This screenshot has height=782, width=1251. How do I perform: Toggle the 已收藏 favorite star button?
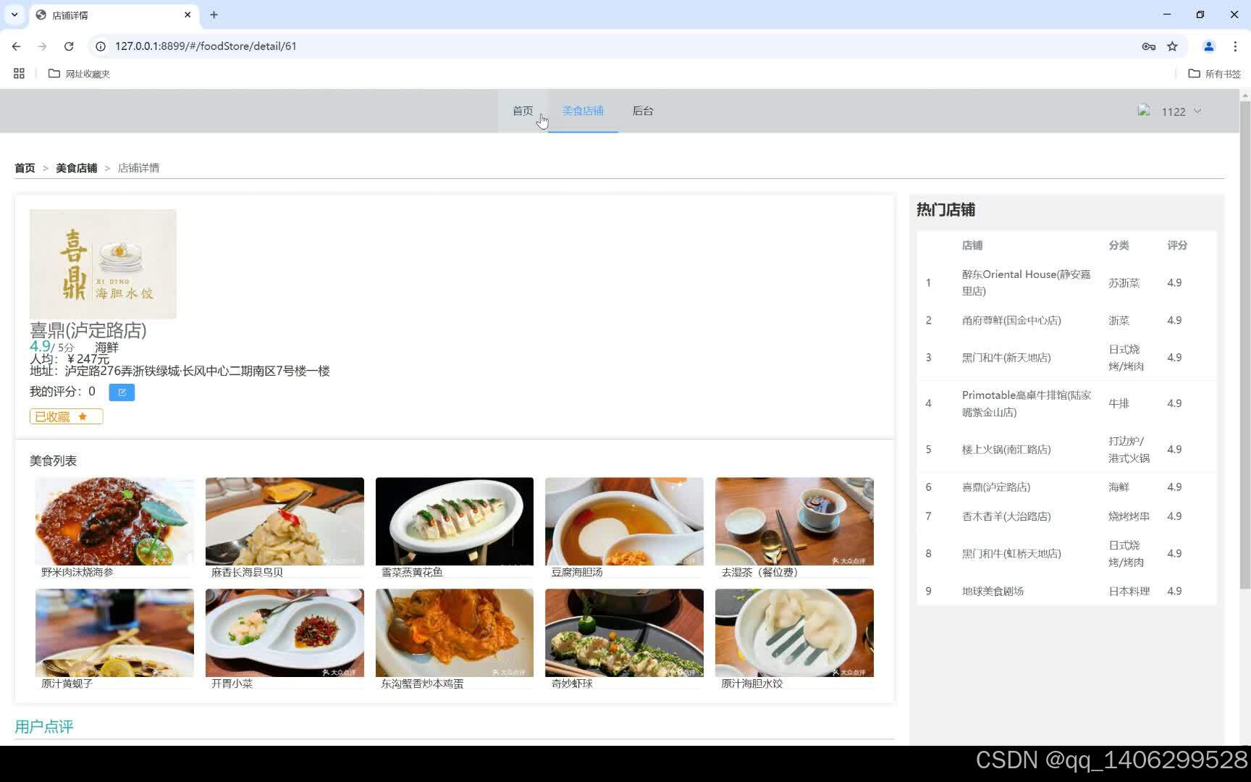click(x=66, y=416)
